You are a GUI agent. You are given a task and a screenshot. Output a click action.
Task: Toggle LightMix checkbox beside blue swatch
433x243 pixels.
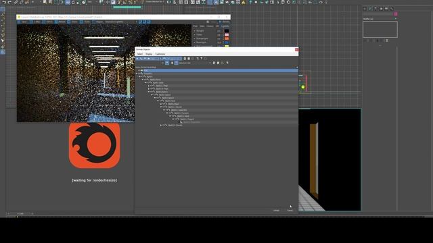pos(195,43)
